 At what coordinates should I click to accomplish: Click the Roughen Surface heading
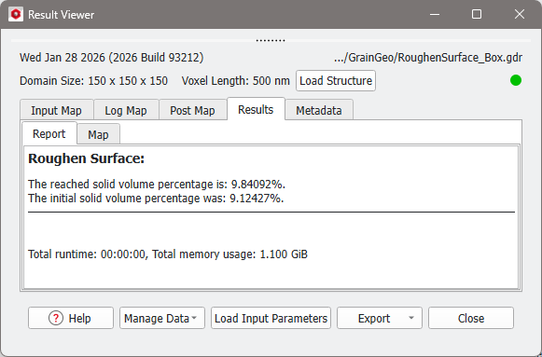click(x=87, y=158)
